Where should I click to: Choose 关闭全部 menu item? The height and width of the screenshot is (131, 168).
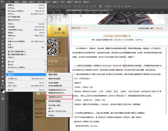[26, 27]
